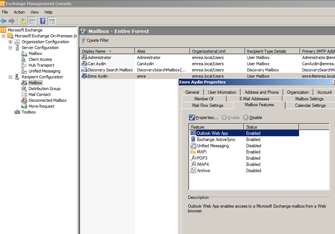The width and height of the screenshot is (335, 234).
Task: Select Move Request in the tree
Action: coord(42,106)
